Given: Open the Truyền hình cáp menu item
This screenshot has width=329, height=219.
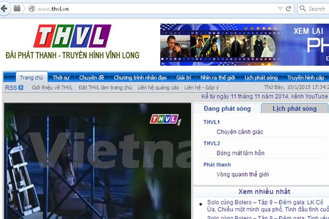Looking at the screenshot, I should [x=305, y=78].
